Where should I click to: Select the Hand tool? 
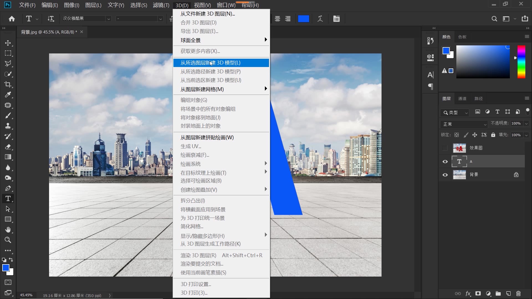[x=8, y=230]
